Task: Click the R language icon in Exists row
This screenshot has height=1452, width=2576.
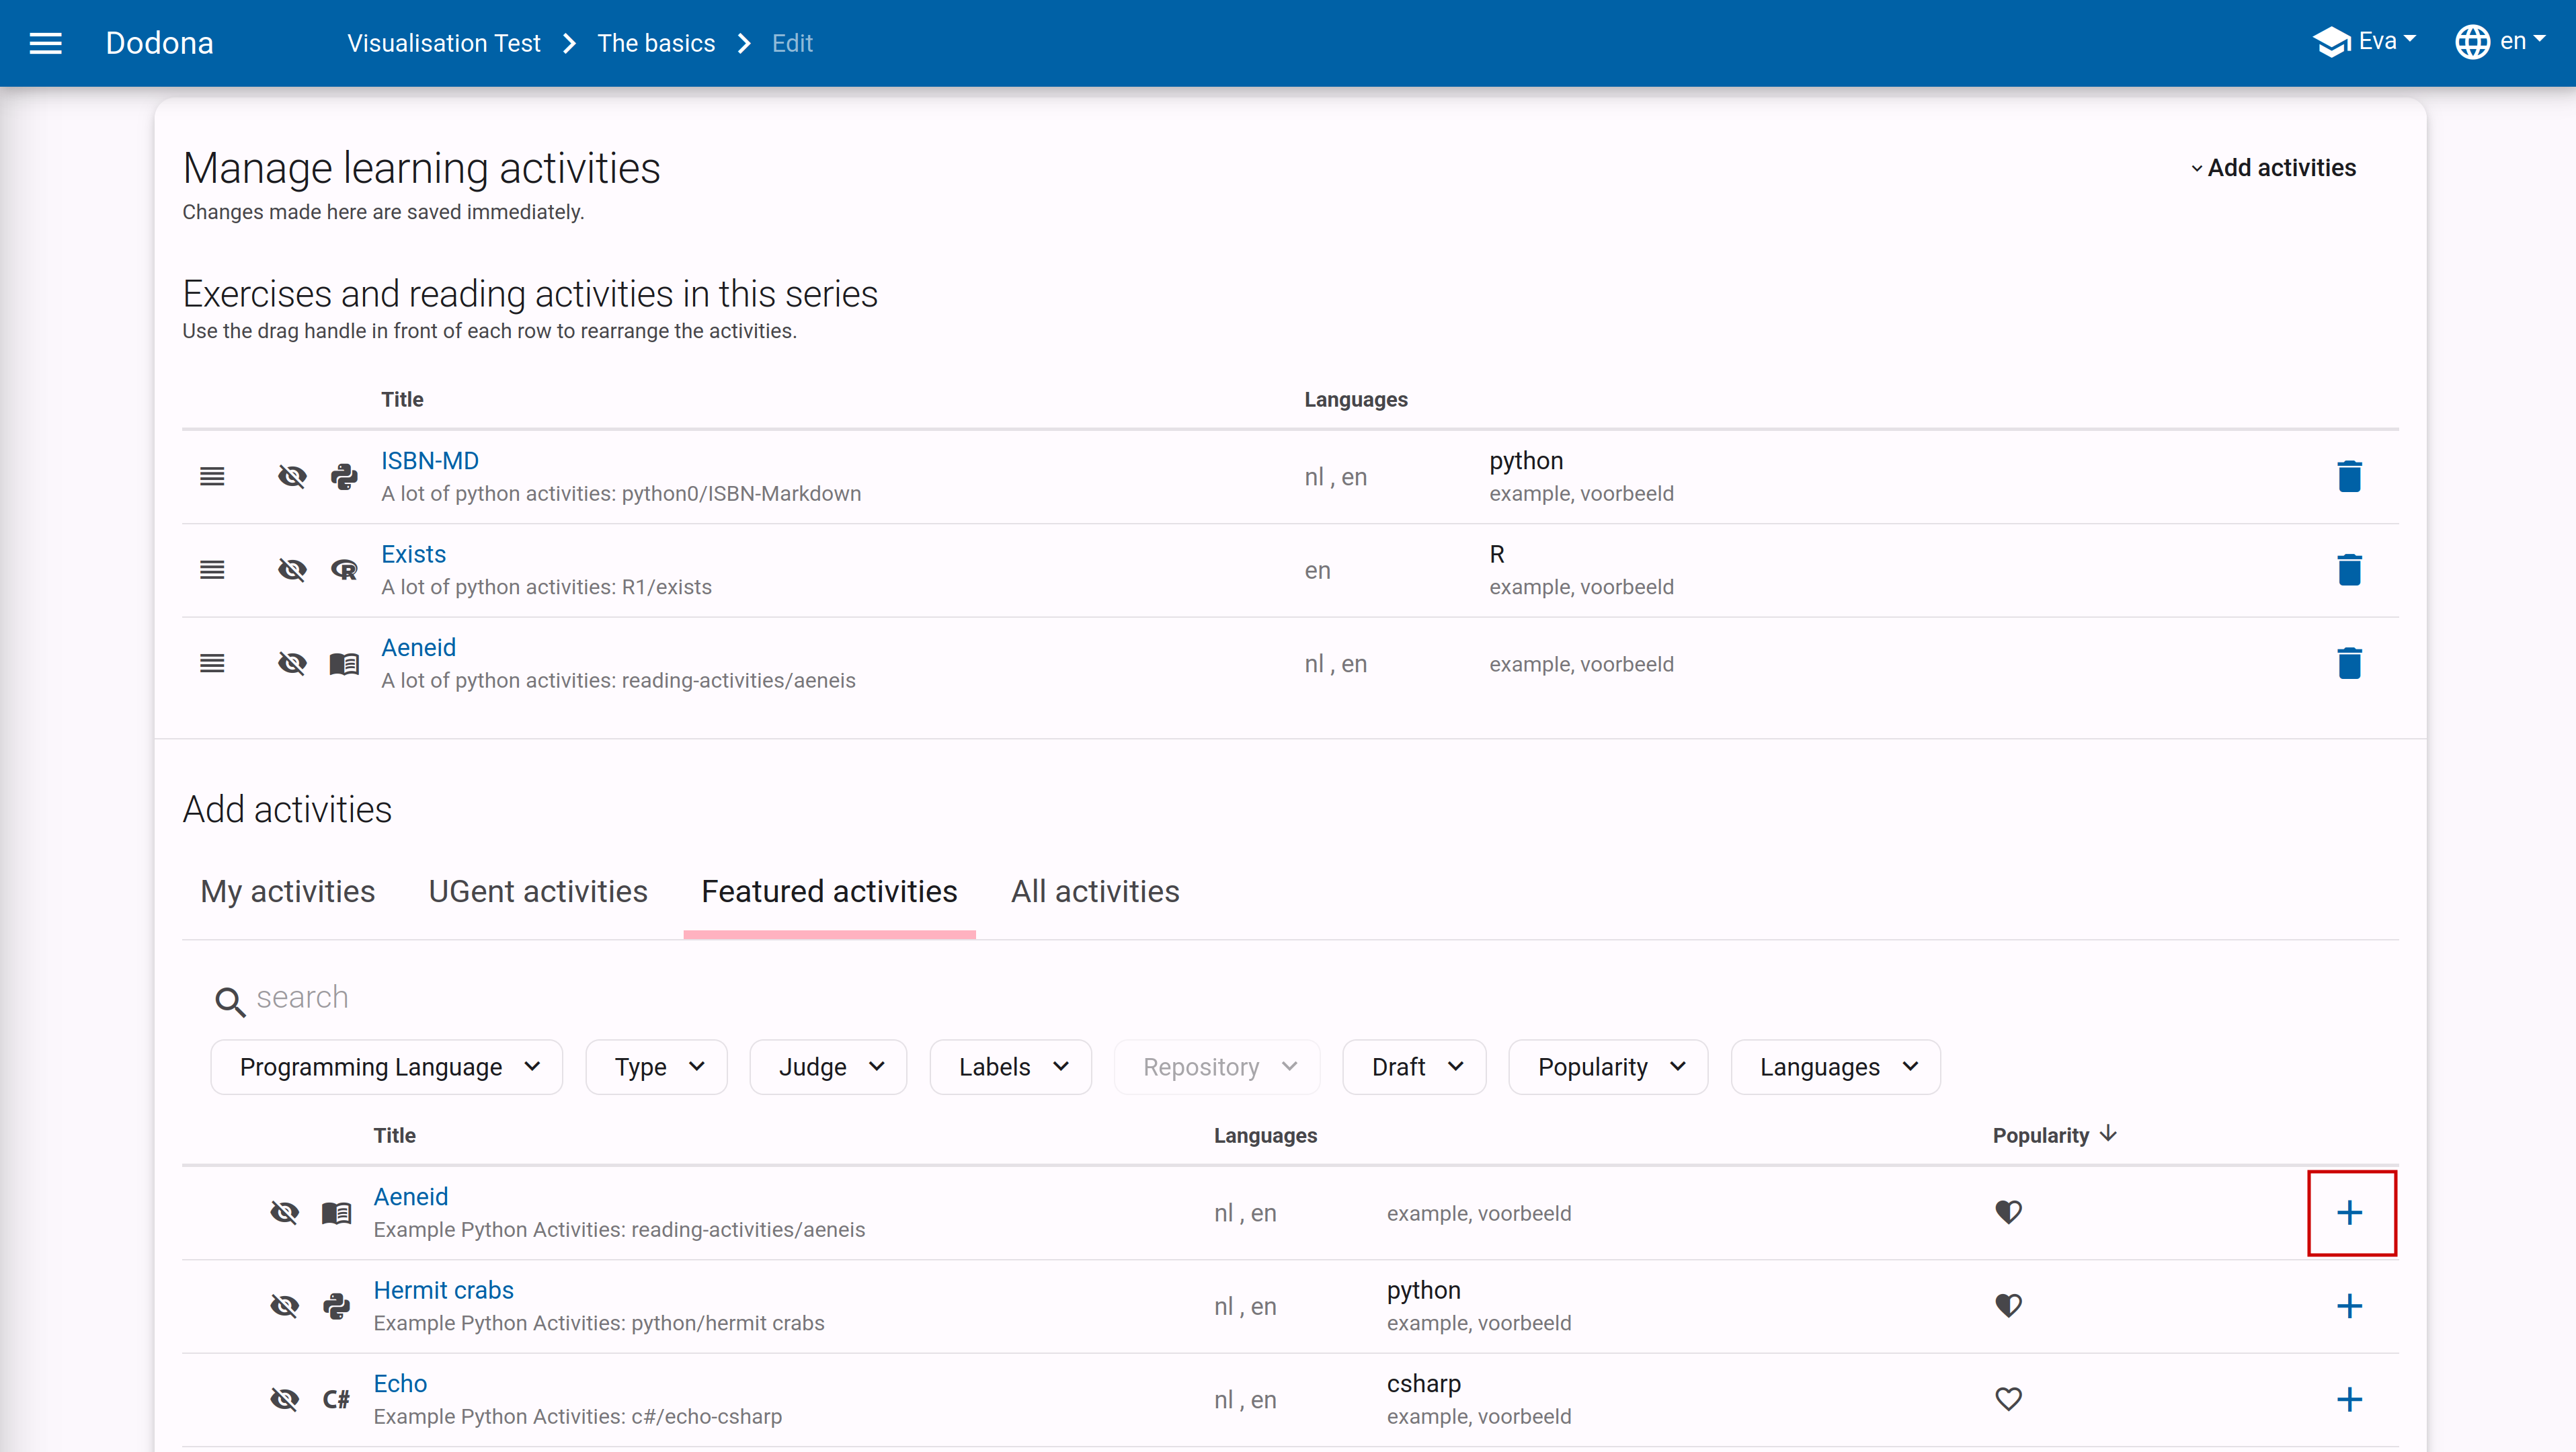Action: point(344,570)
